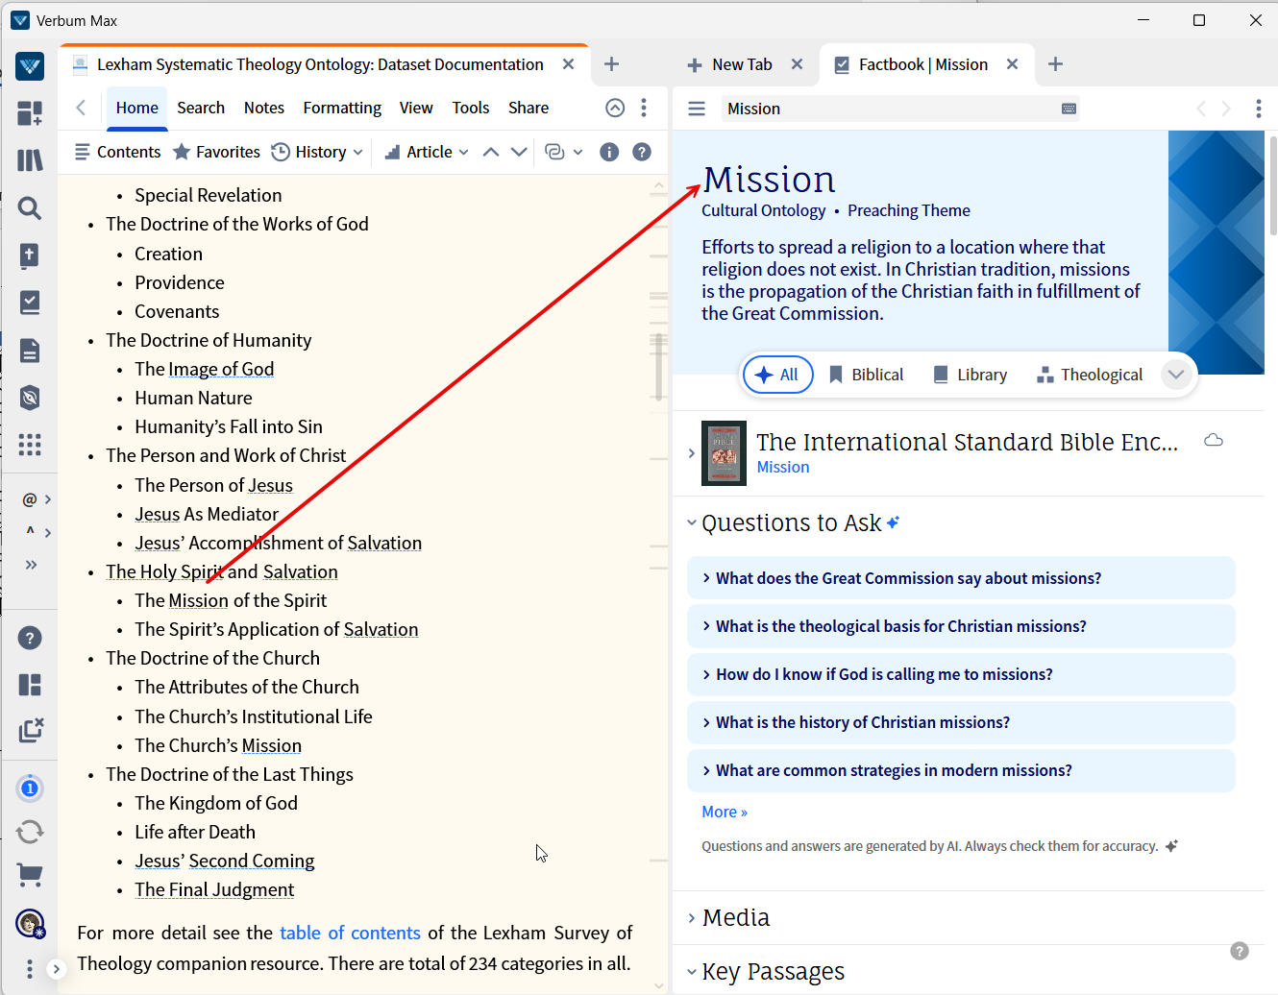Click the close all panels sidebar icon
The height and width of the screenshot is (995, 1278).
click(30, 731)
